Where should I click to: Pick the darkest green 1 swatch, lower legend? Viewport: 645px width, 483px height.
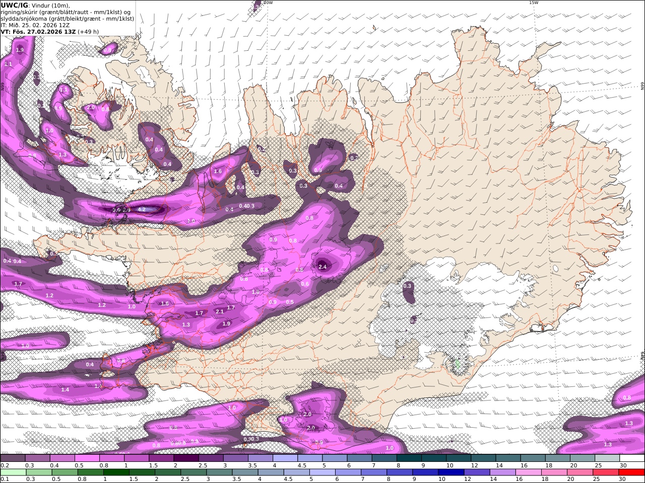pos(116,472)
